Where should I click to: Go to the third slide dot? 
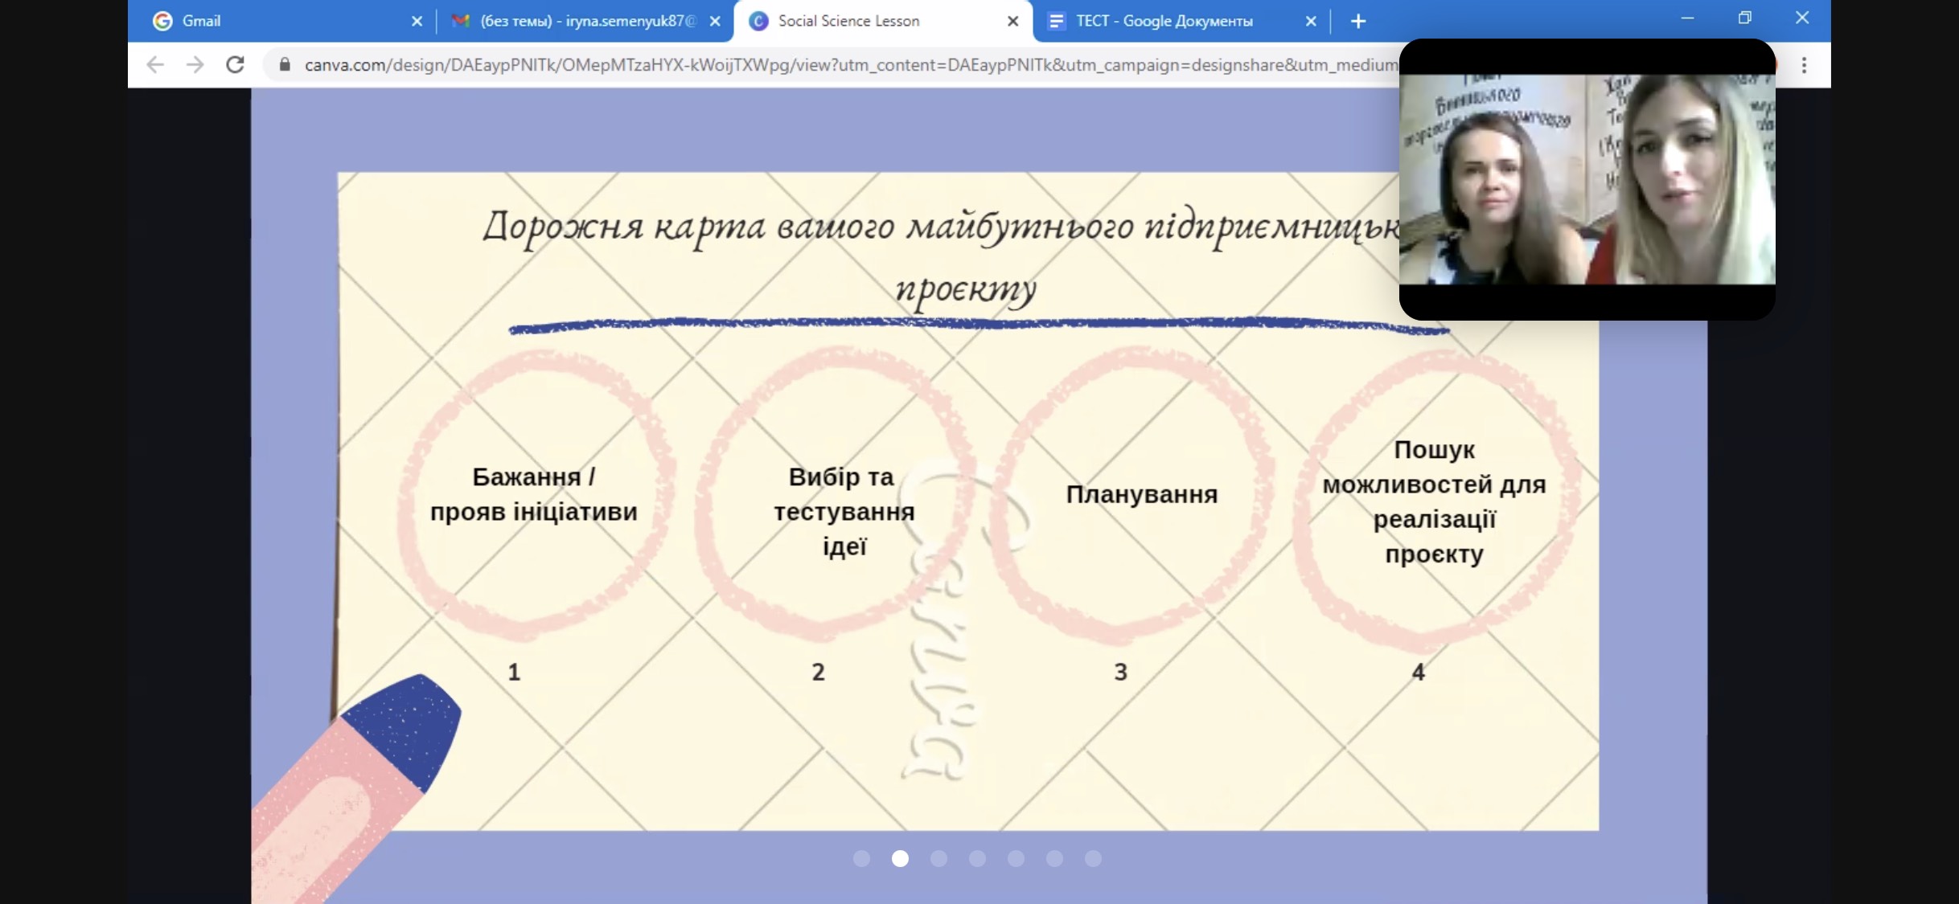click(938, 859)
